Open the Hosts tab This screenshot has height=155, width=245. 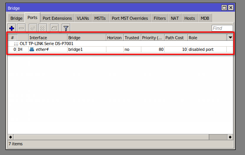click(x=189, y=18)
